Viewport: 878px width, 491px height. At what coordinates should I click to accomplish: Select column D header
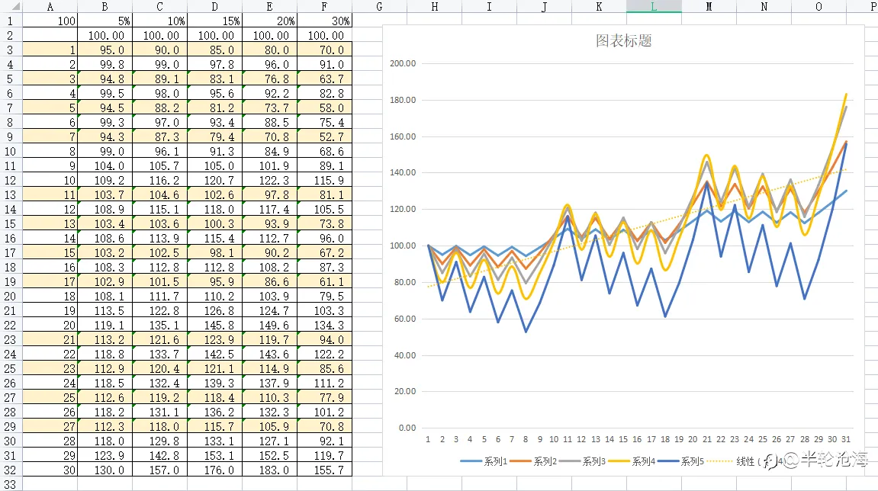point(214,7)
